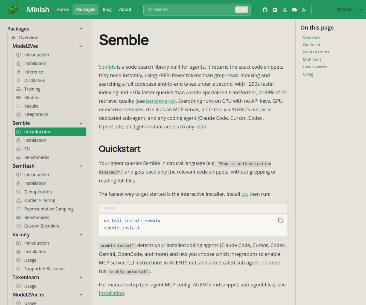366x305 pixels.
Task: Jump to Main Features in On this page
Action: (316, 52)
